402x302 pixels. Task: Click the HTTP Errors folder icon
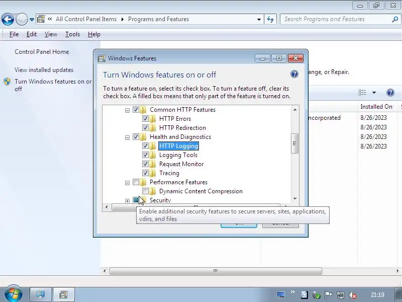pyautogui.click(x=153, y=119)
